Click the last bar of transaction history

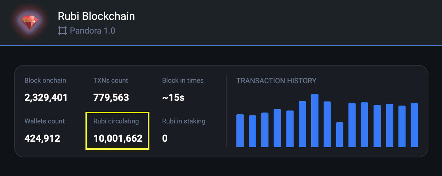(x=415, y=125)
